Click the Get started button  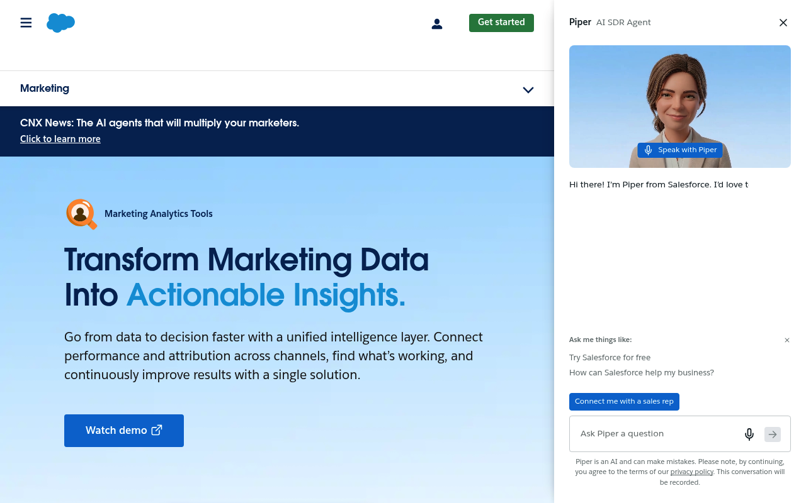(x=501, y=23)
